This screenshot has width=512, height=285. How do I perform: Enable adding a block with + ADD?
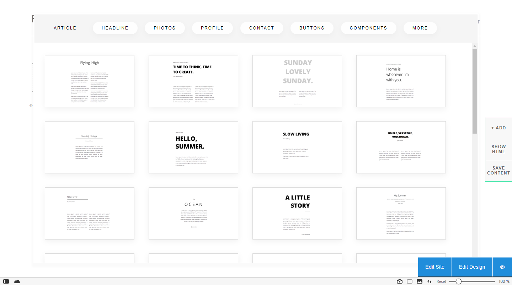[498, 128]
